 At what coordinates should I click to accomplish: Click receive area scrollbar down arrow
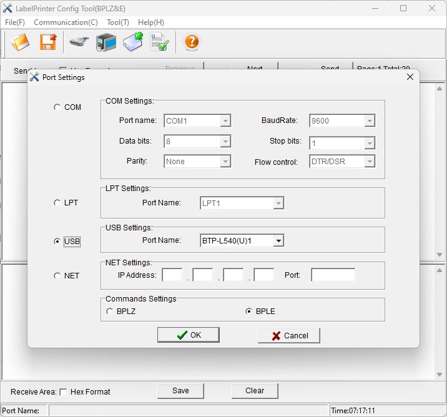[440, 375]
